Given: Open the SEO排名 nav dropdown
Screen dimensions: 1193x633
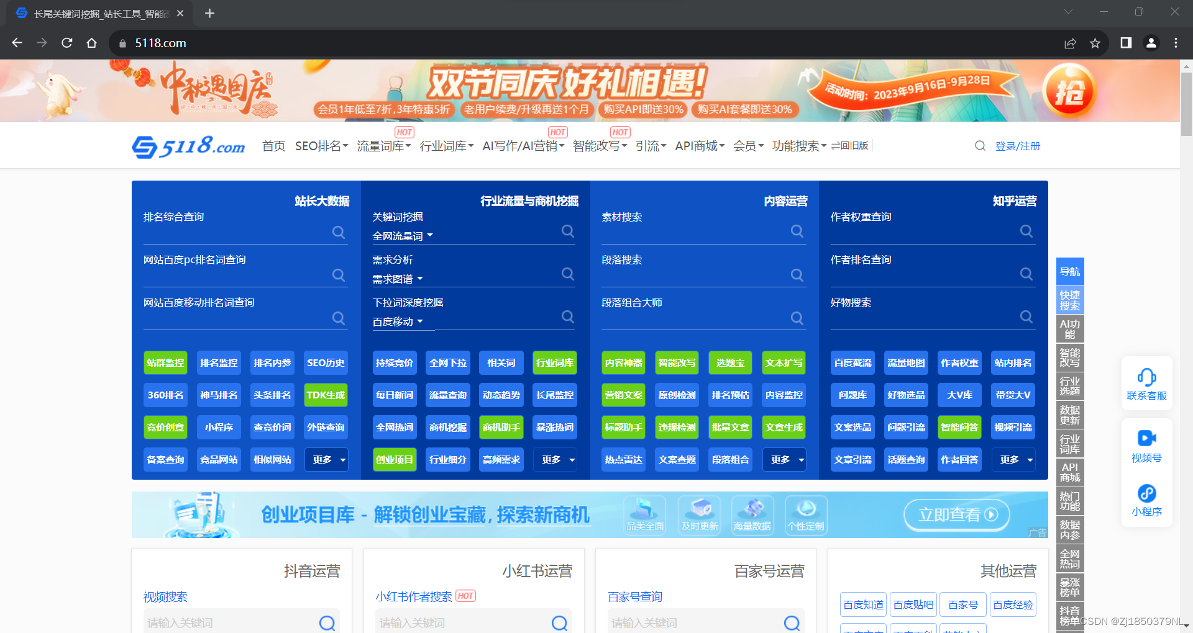Looking at the screenshot, I should click(321, 146).
